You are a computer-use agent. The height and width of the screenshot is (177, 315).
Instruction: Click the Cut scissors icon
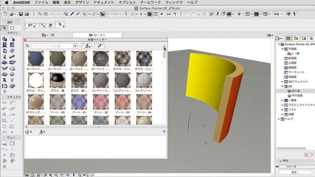pyautogui.click(x=34, y=14)
